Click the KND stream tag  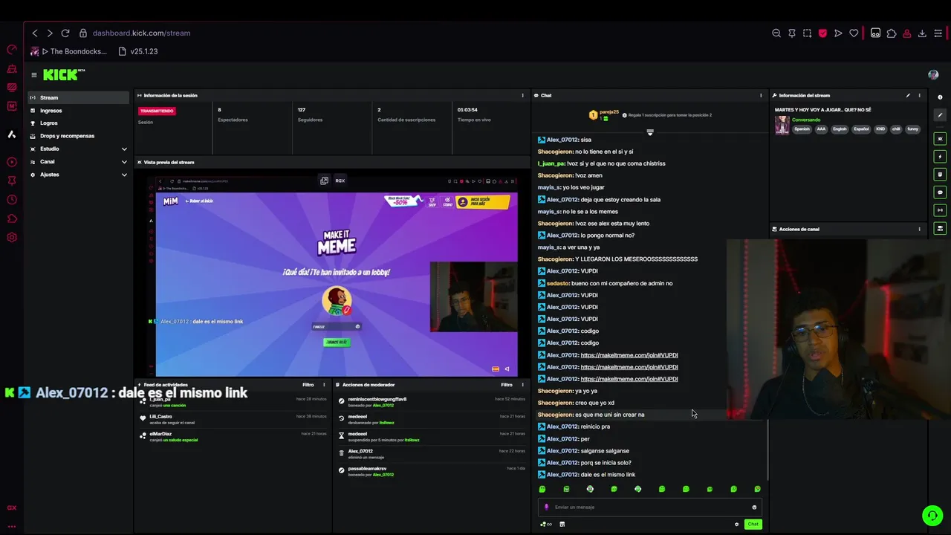880,129
